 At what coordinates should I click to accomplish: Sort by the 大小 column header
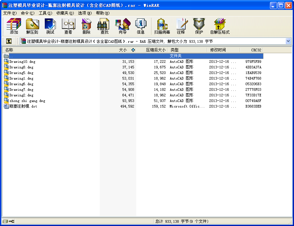122,50
